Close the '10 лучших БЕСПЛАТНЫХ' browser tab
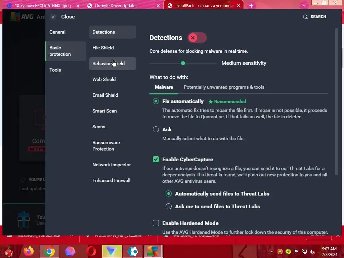Screen dimensions: 344x258 tap(78, 6)
